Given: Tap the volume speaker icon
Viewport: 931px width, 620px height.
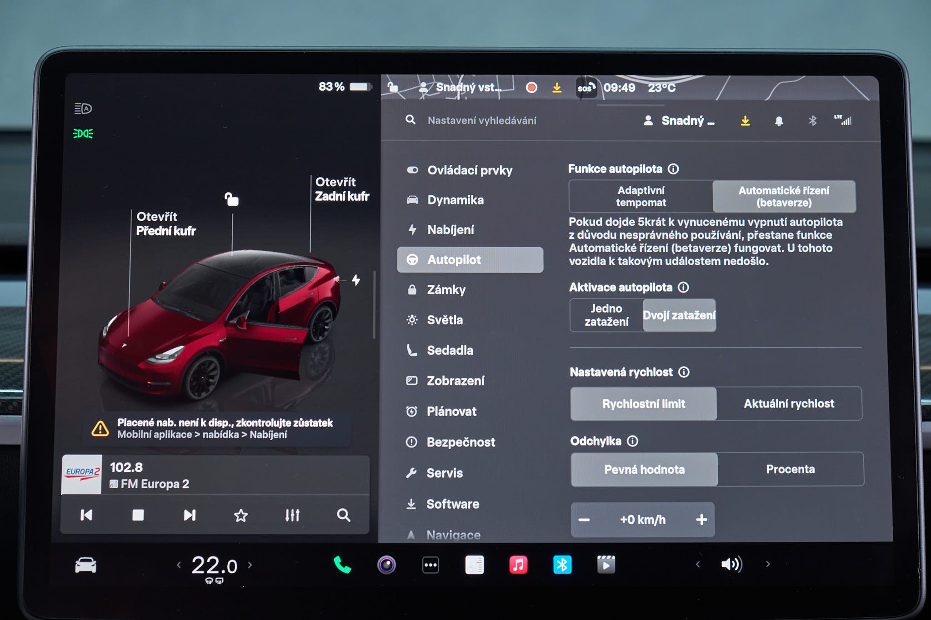Looking at the screenshot, I should (x=731, y=564).
